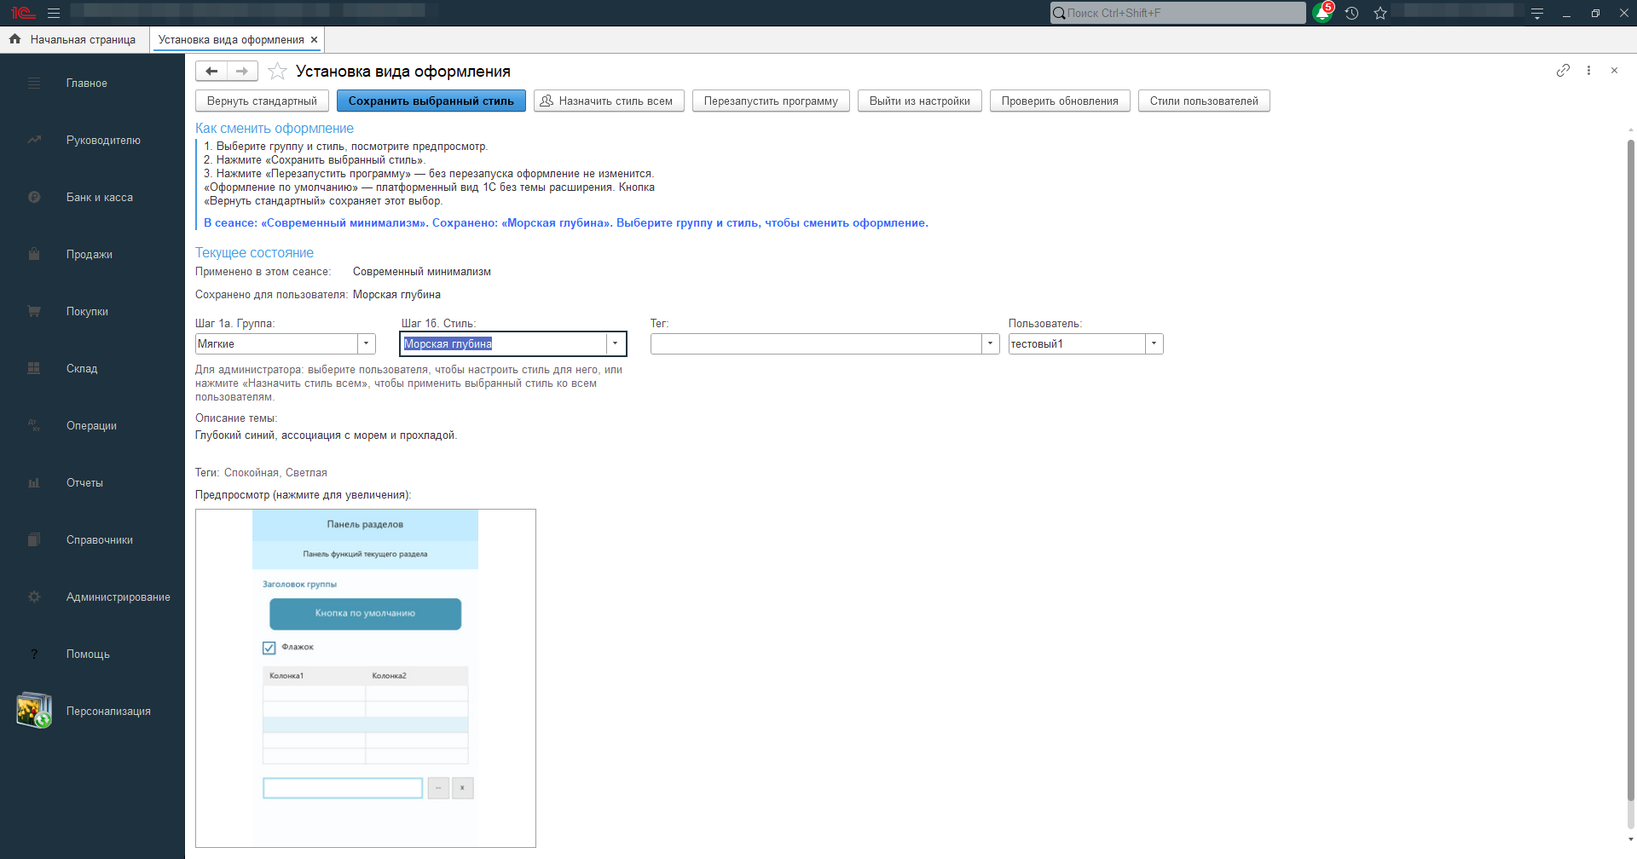
Task: Open the 1C main menu hamburger icon
Action: click(x=54, y=13)
